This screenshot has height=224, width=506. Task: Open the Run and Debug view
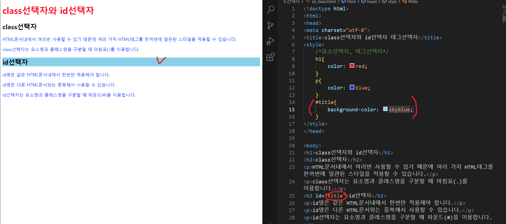point(271,41)
